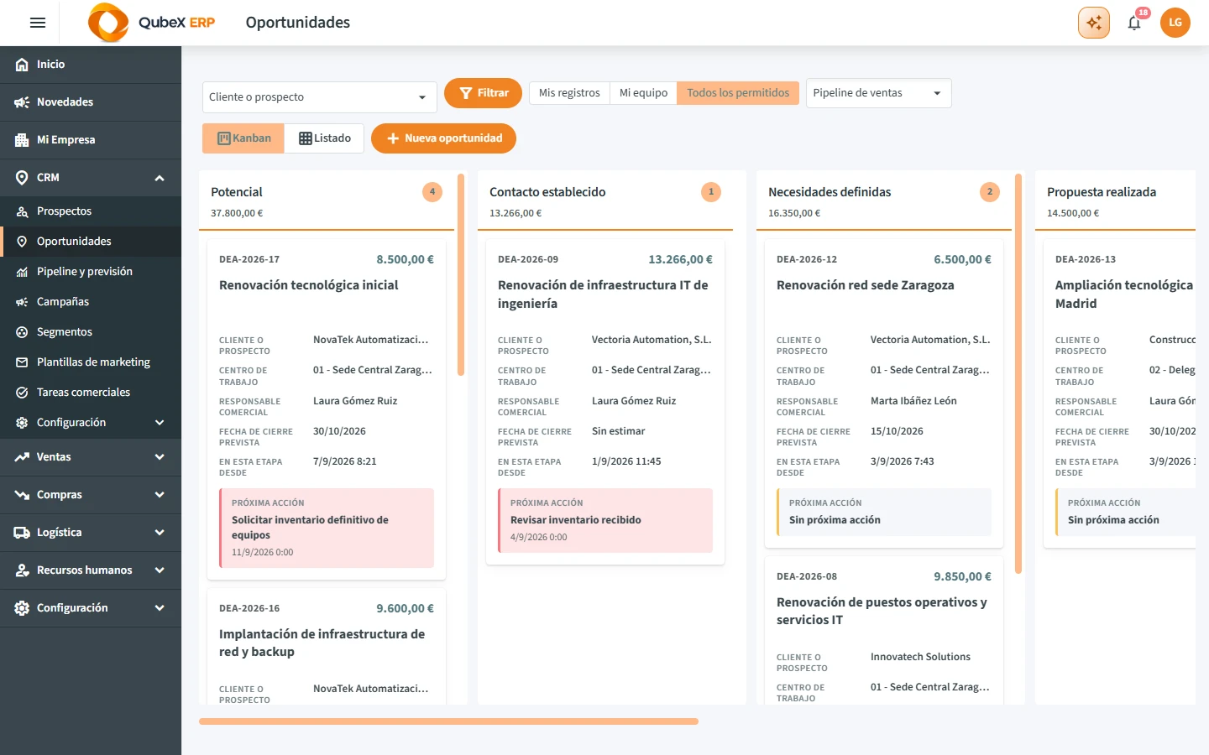
Task: Open Mi Empresa menu item
Action: point(91,140)
